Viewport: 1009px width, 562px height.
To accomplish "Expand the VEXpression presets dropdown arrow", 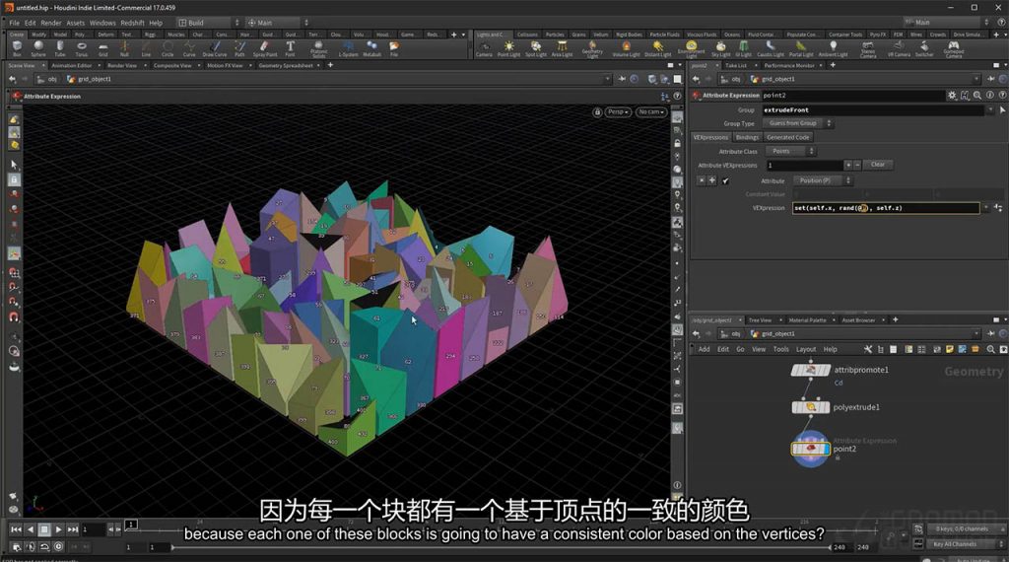I will 985,208.
